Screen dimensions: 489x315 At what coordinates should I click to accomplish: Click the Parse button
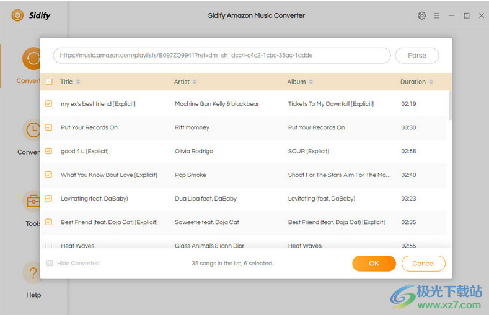pyautogui.click(x=417, y=56)
